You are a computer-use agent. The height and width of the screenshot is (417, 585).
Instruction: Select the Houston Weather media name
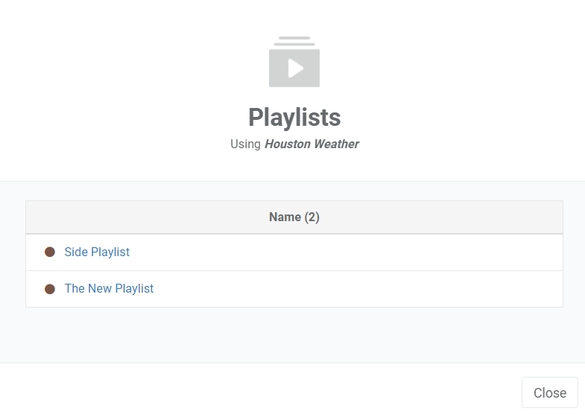tap(312, 144)
